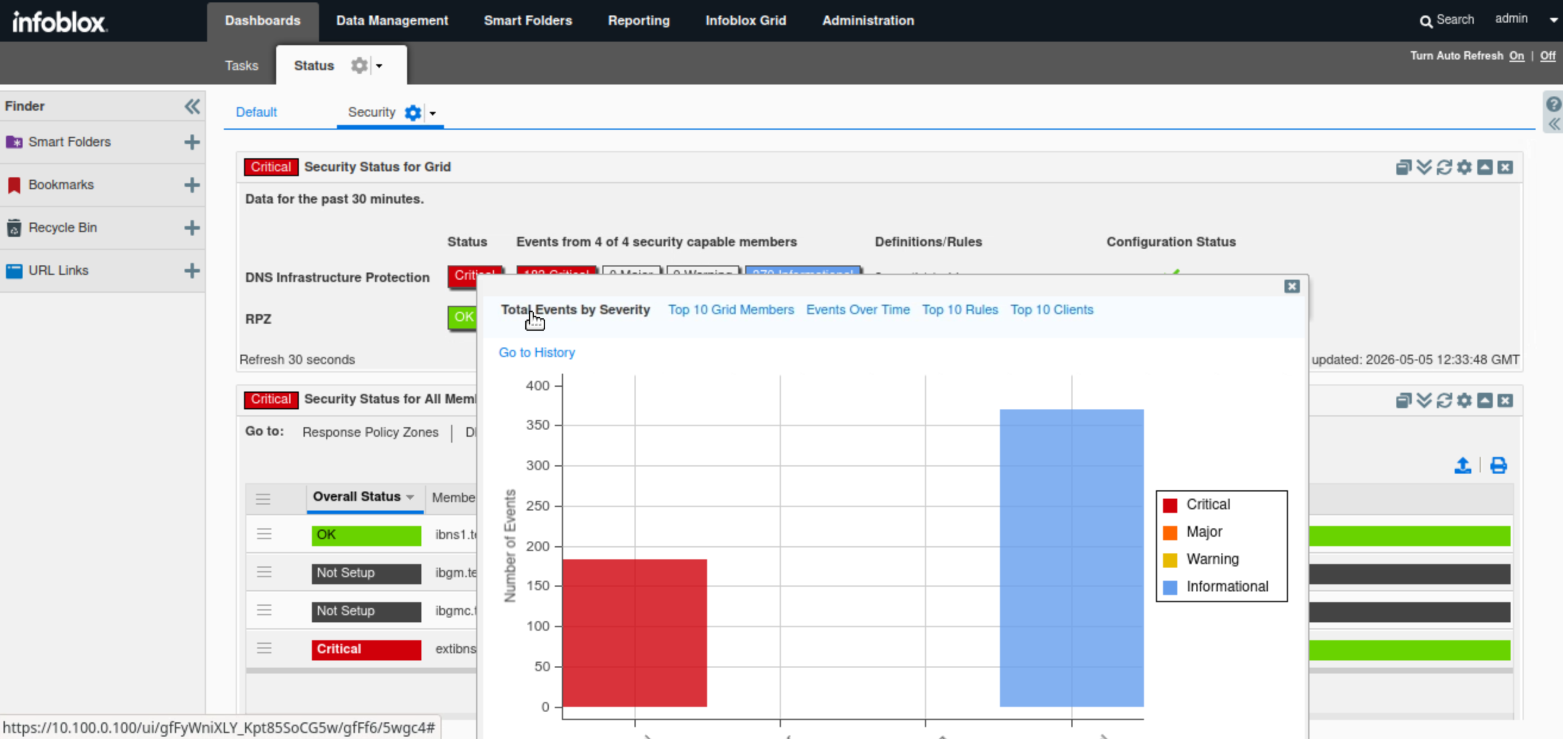
Task: Collapse Security Status for Grid with double chevron
Action: [1424, 167]
